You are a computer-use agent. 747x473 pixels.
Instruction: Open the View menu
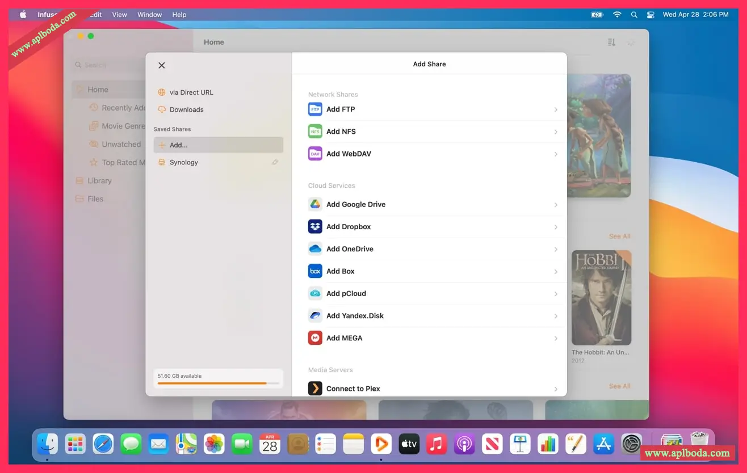(x=119, y=15)
